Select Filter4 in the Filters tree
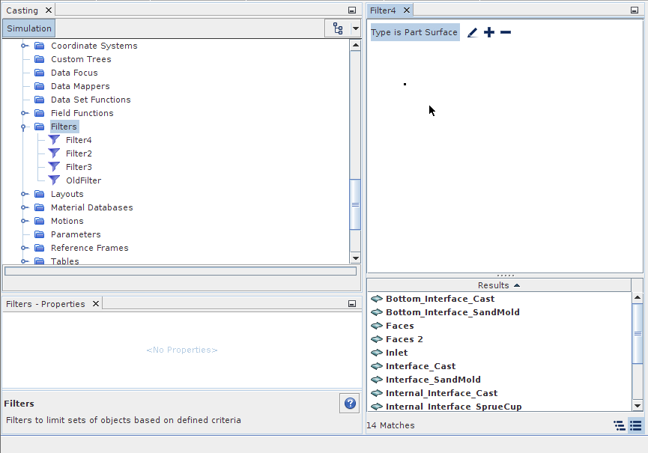The image size is (648, 453). 79,140
